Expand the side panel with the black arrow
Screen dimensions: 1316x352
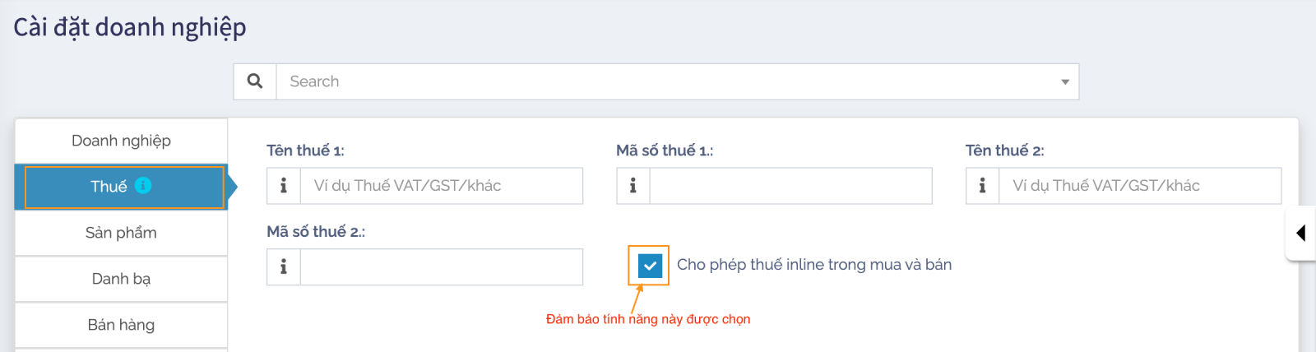coord(1300,233)
